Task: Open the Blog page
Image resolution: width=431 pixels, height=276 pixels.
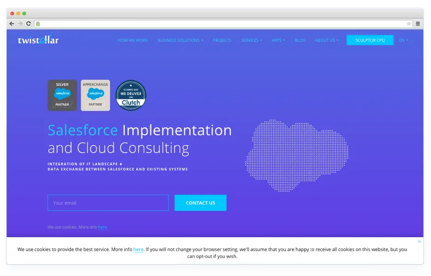Action: tap(300, 40)
